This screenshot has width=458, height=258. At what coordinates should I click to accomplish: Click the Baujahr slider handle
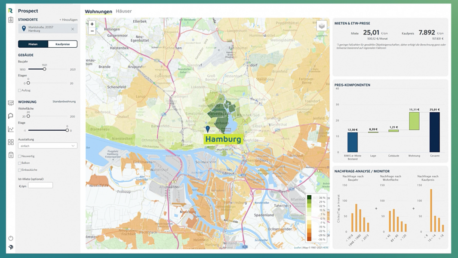[44, 69]
